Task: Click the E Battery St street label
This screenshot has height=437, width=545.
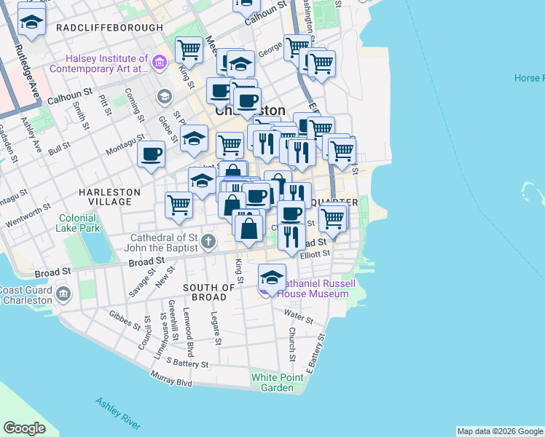Action: point(316,354)
